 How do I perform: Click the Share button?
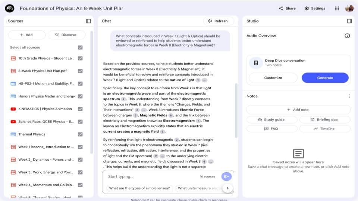[287, 8]
